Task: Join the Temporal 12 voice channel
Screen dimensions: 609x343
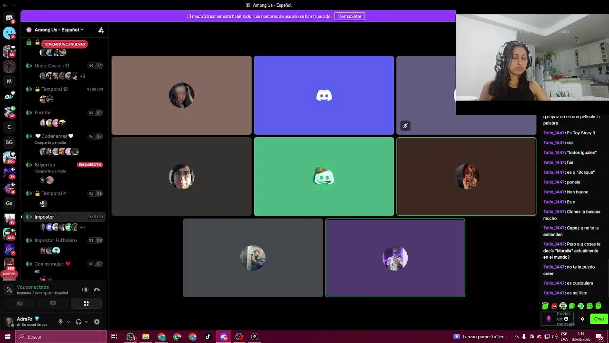Action: tap(64, 89)
